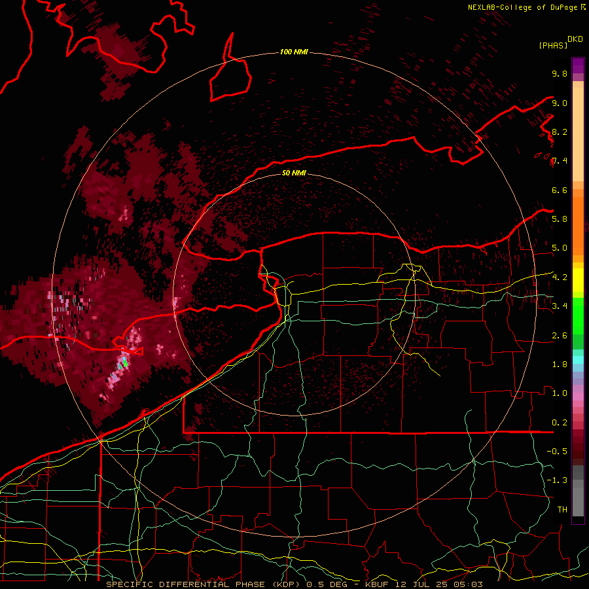Click the 3.4 value on the color scale
This screenshot has height=589, width=589.
pos(560,306)
